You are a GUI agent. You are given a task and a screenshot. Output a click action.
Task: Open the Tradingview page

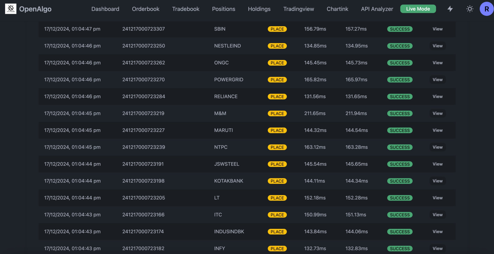pos(298,9)
